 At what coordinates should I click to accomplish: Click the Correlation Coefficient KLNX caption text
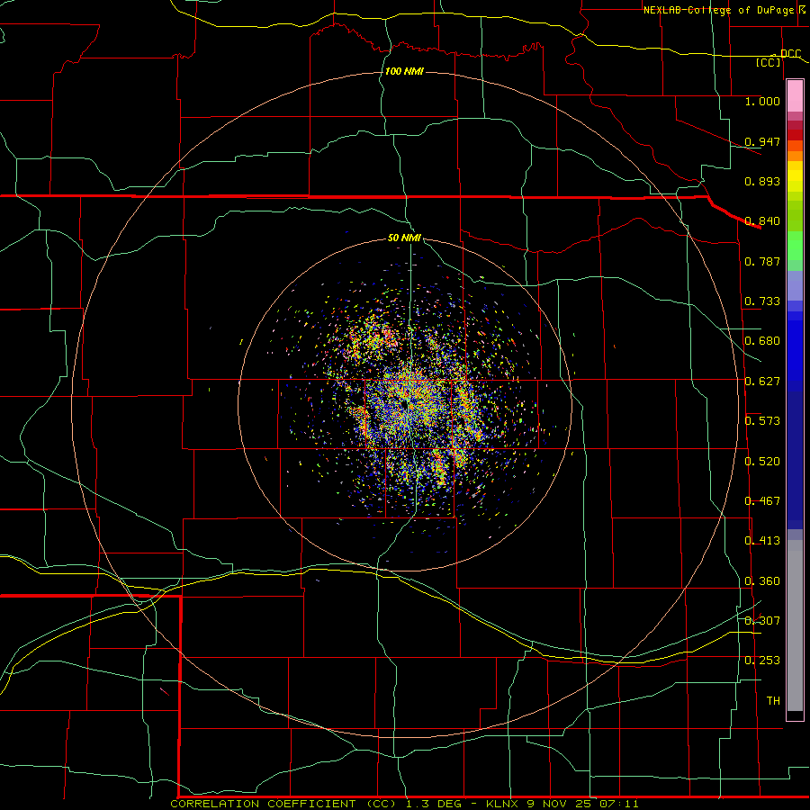pyautogui.click(x=404, y=804)
